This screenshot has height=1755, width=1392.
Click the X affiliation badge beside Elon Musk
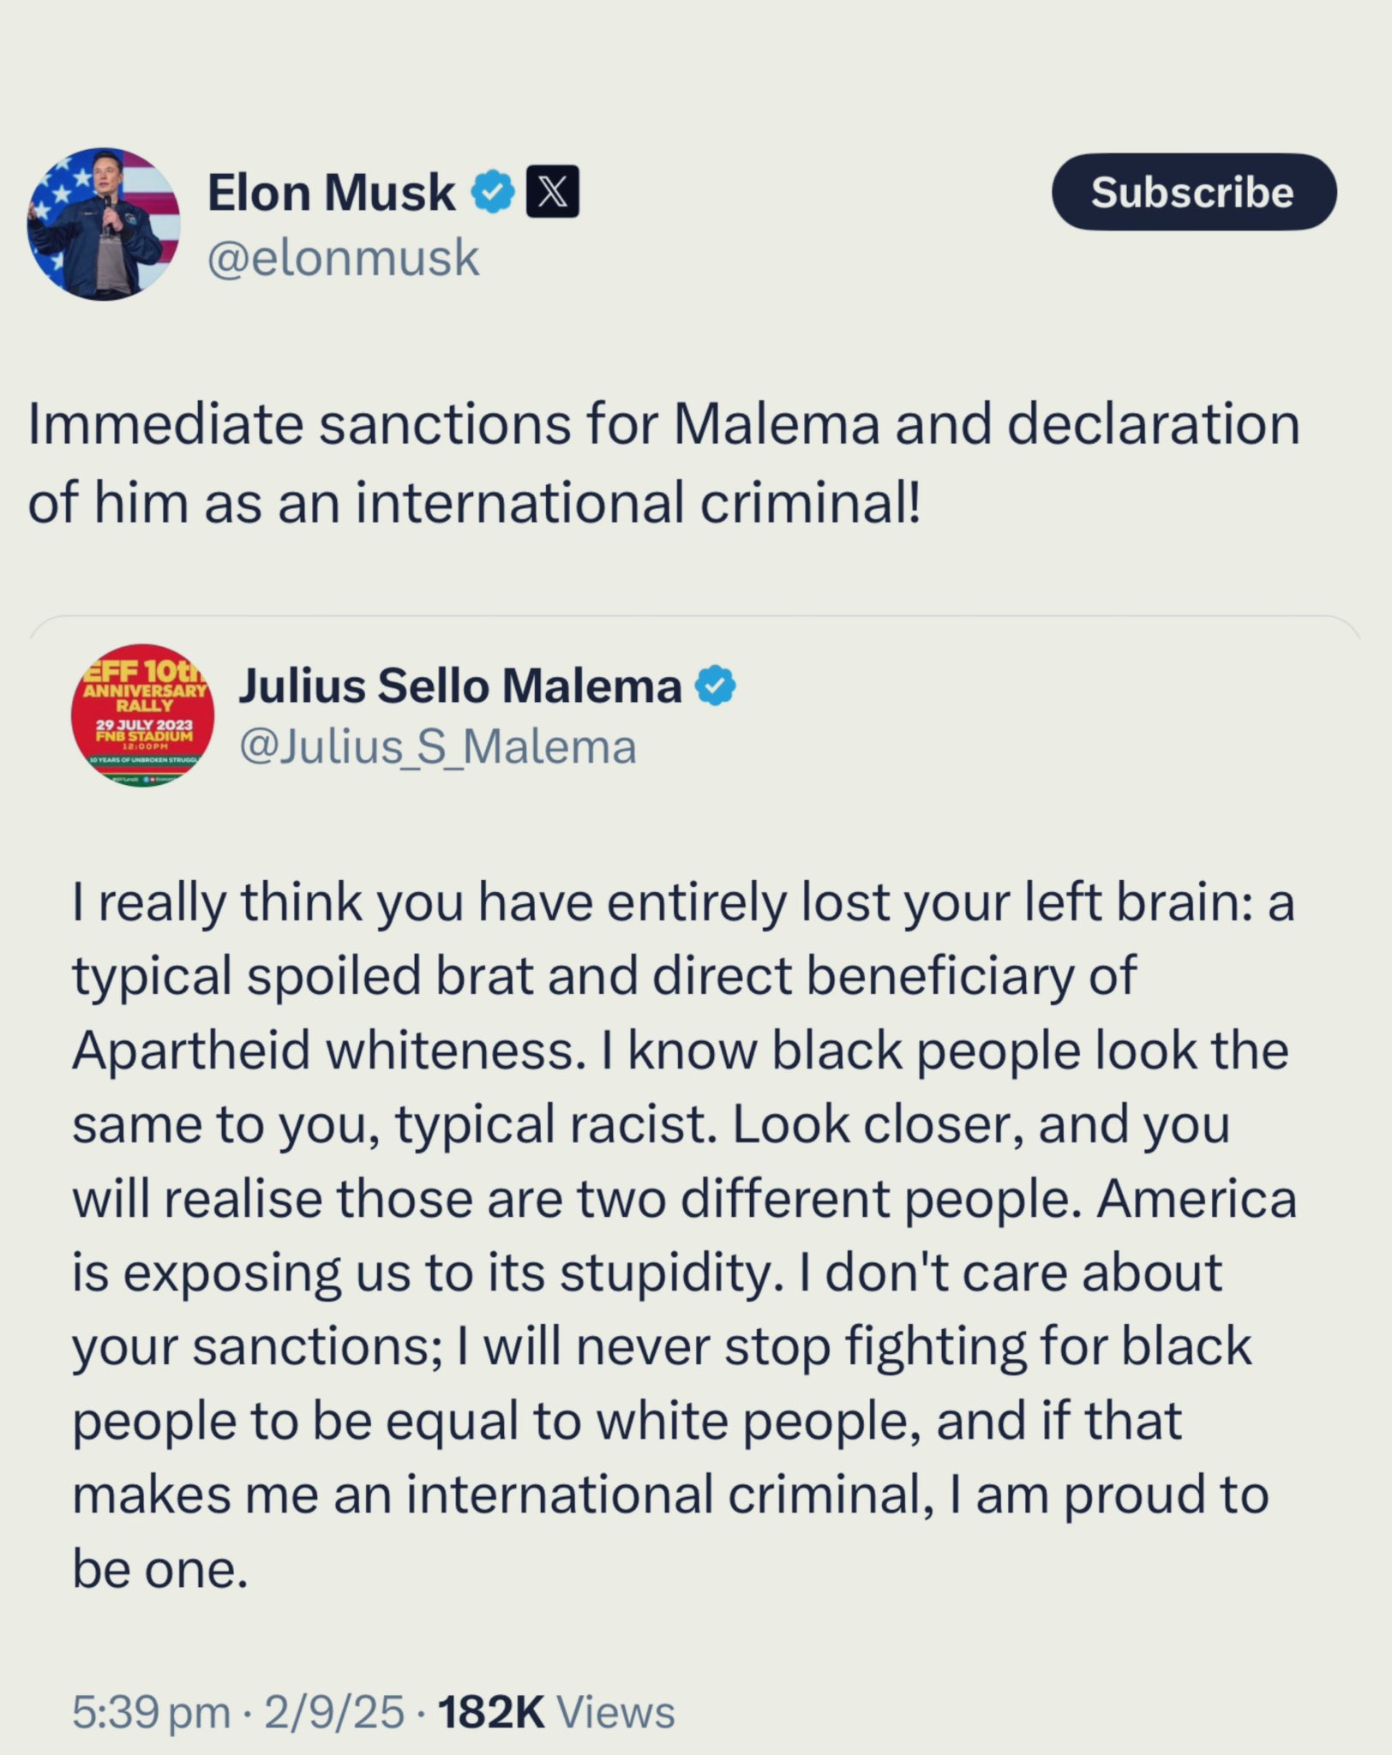point(552,191)
